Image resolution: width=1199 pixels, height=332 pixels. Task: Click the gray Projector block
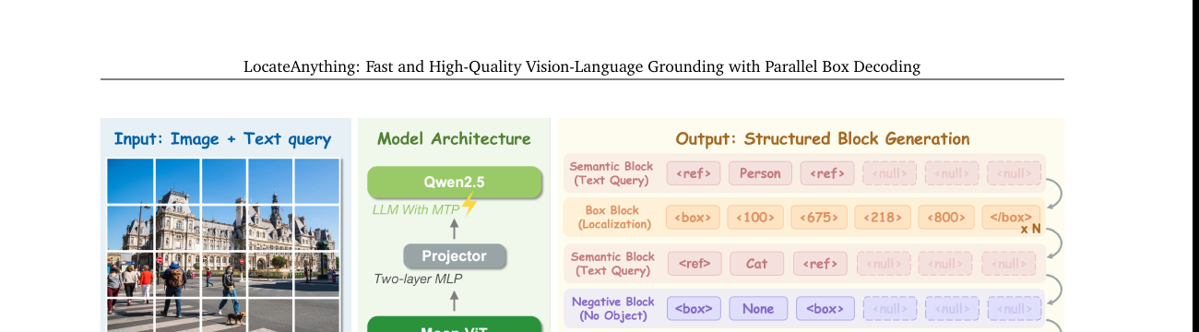coord(454,256)
